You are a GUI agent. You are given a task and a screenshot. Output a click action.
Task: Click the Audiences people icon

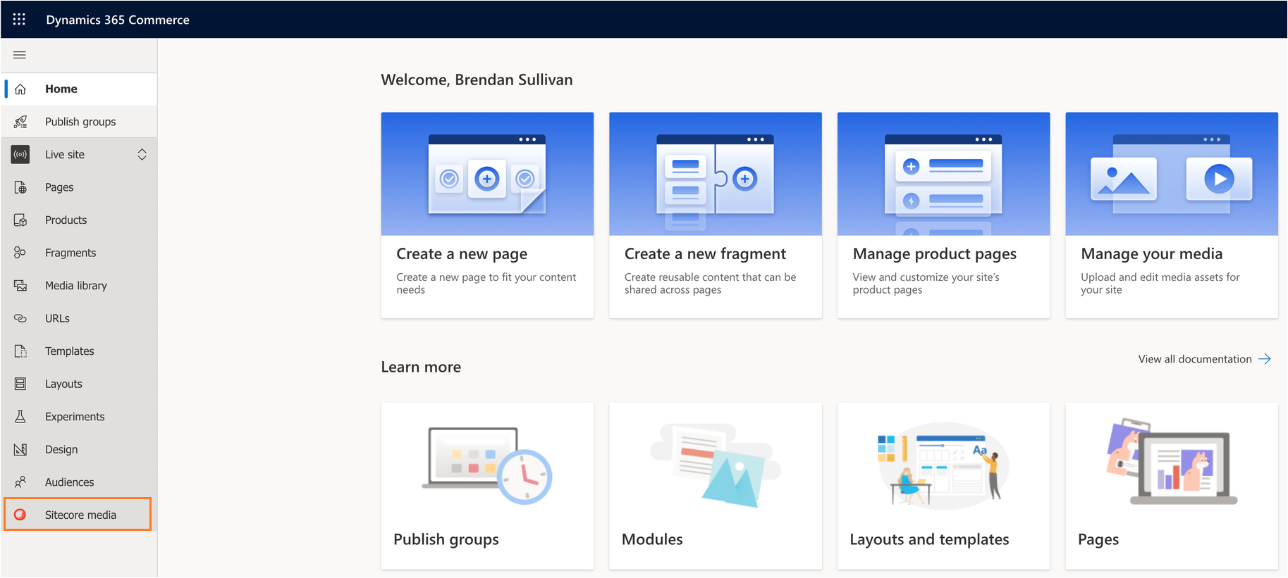tap(20, 482)
